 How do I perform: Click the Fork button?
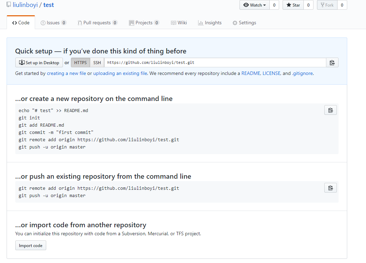pos(327,5)
